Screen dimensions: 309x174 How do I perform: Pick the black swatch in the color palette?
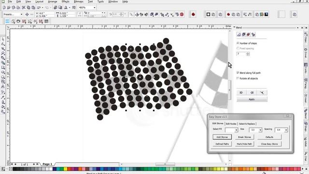point(14,169)
